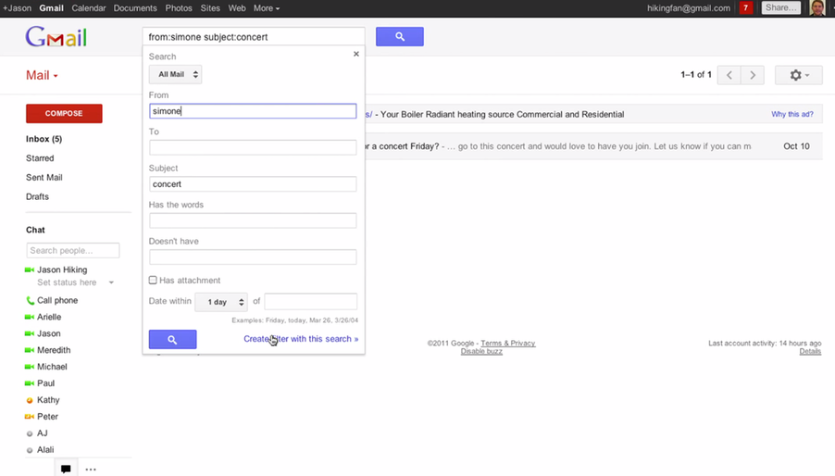The image size is (835, 476).
Task: Expand the Mail dropdown menu
Action: tap(42, 75)
